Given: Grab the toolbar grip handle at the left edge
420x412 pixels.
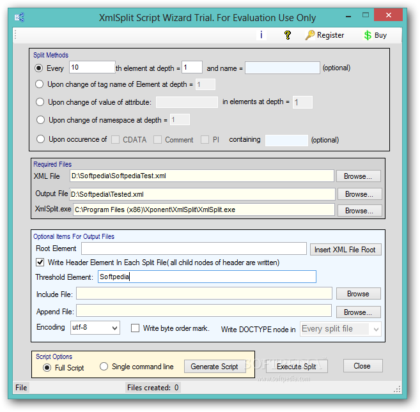Looking at the screenshot, I should coord(15,34).
